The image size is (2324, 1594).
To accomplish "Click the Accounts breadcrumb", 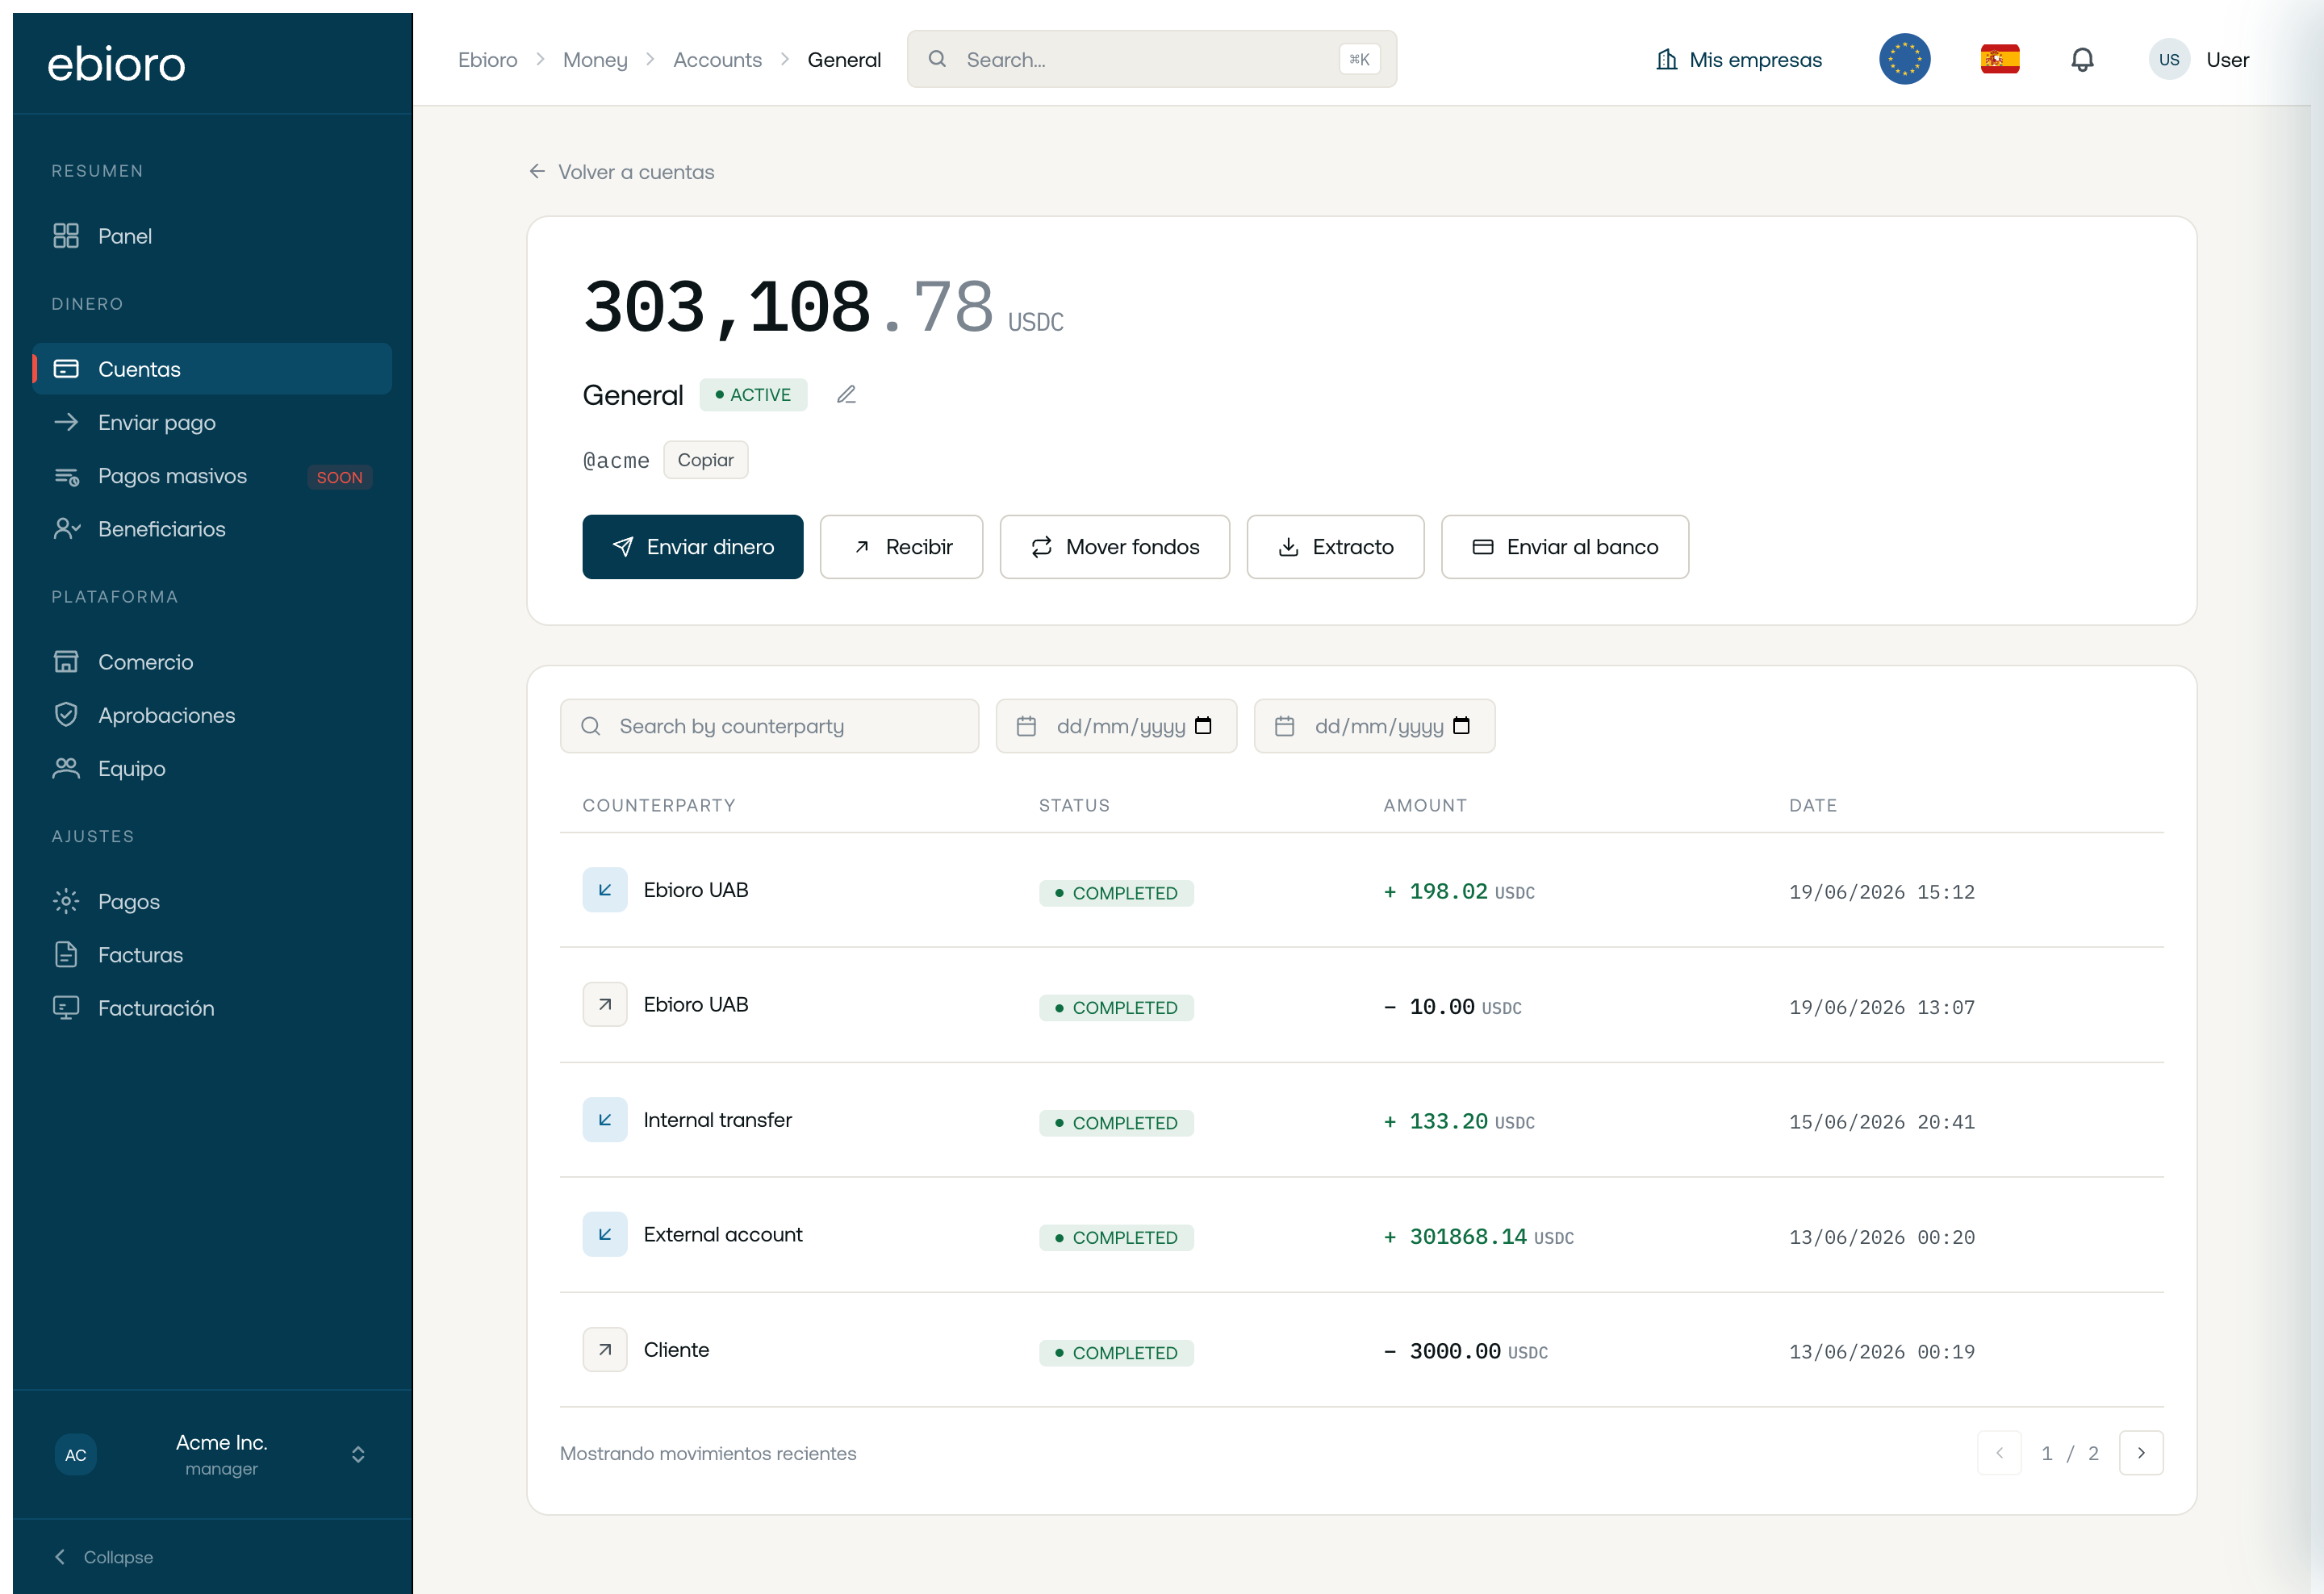I will click(717, 60).
